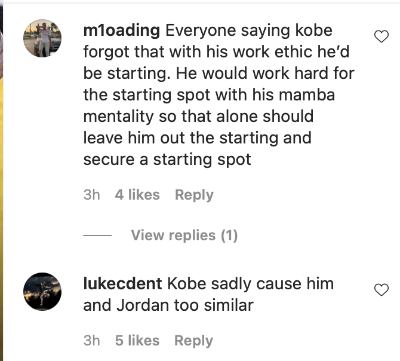Open the 5 likes list

click(x=137, y=341)
